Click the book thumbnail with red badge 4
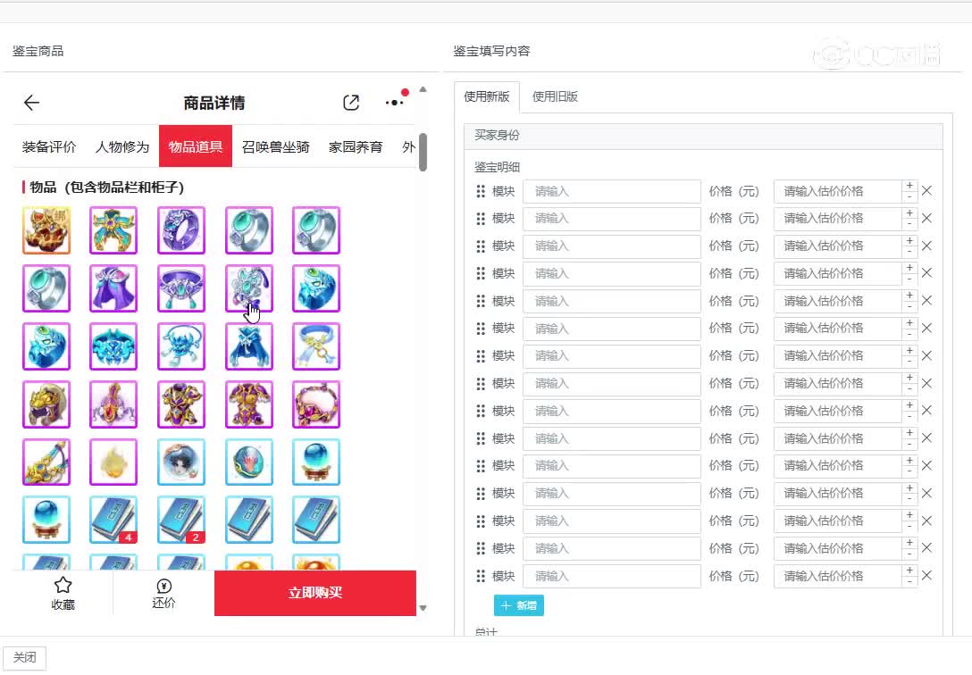The width and height of the screenshot is (972, 675). 113,520
